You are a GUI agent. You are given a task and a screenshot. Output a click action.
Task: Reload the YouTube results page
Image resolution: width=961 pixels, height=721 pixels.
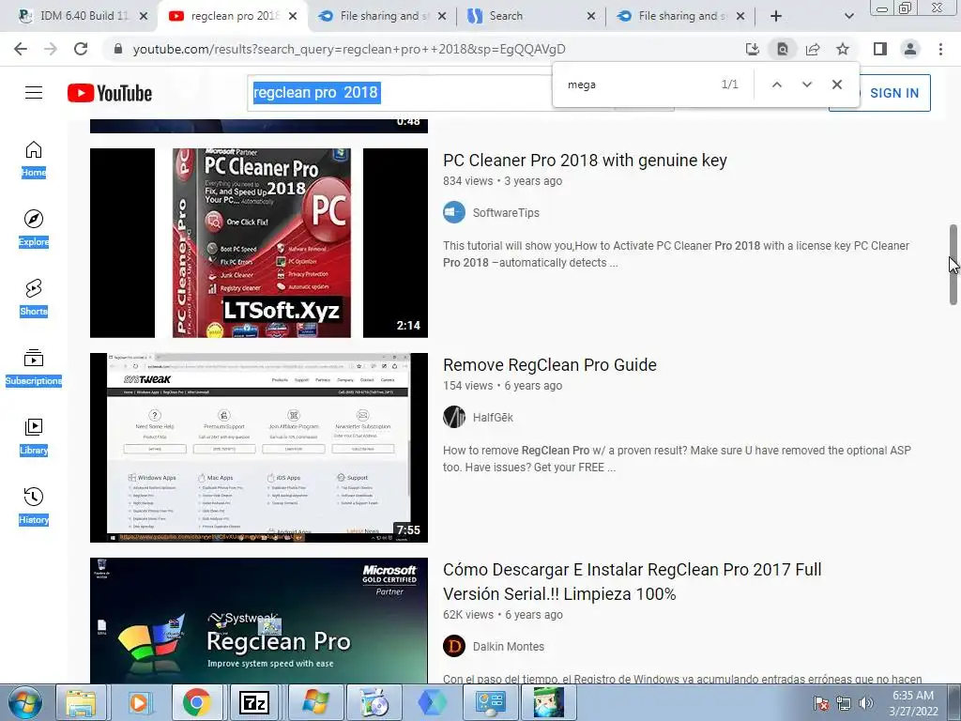pyautogui.click(x=81, y=49)
